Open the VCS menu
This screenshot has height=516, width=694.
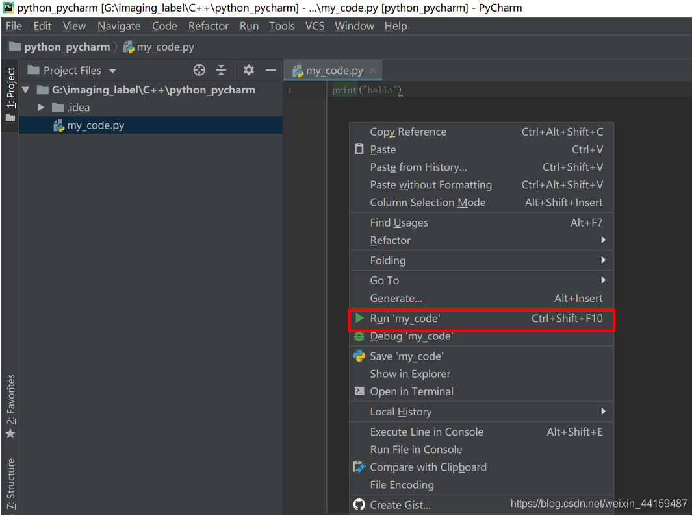tap(315, 26)
